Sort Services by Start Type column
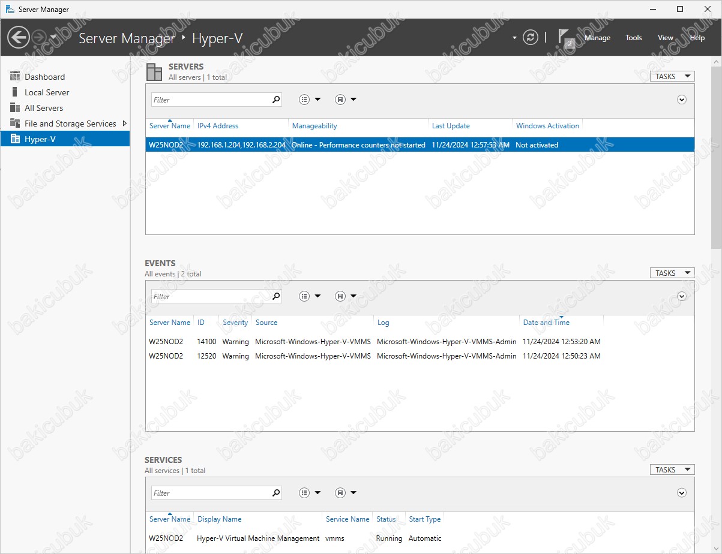The width and height of the screenshot is (722, 554). [424, 519]
